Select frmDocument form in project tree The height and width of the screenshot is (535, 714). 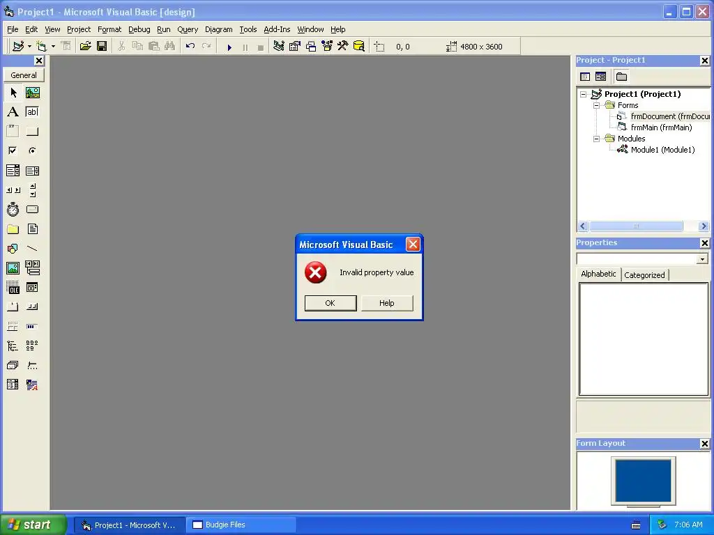pos(670,116)
